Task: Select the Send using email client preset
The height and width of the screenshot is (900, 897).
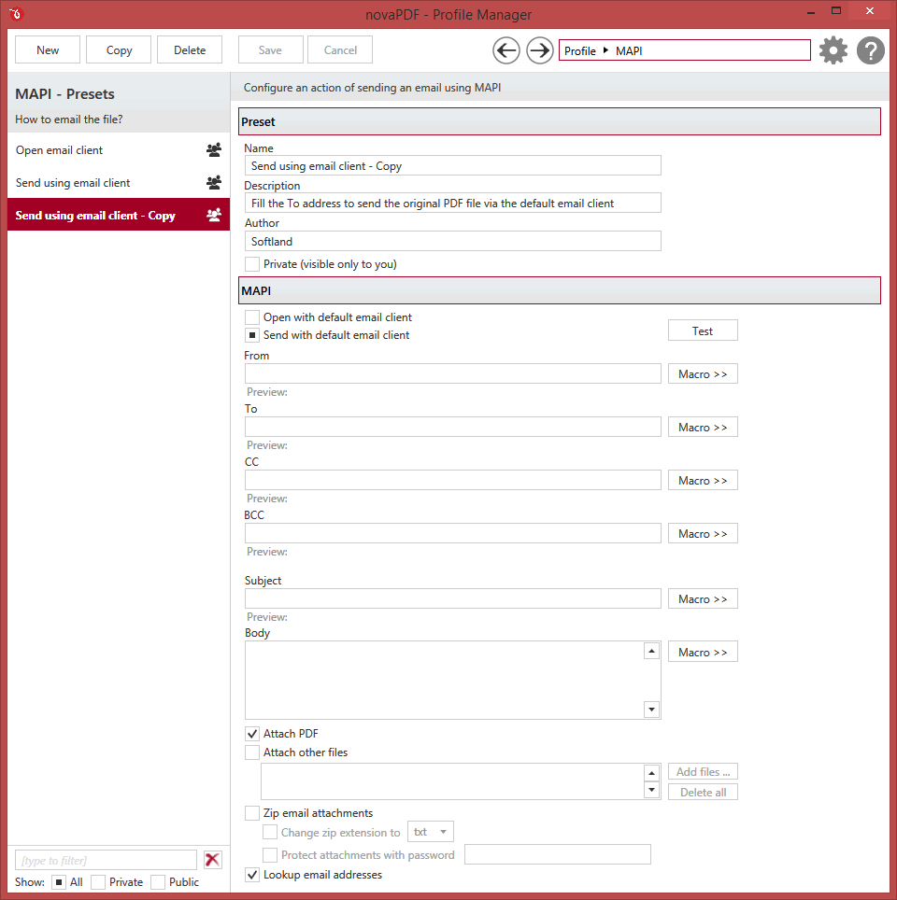Action: point(119,183)
